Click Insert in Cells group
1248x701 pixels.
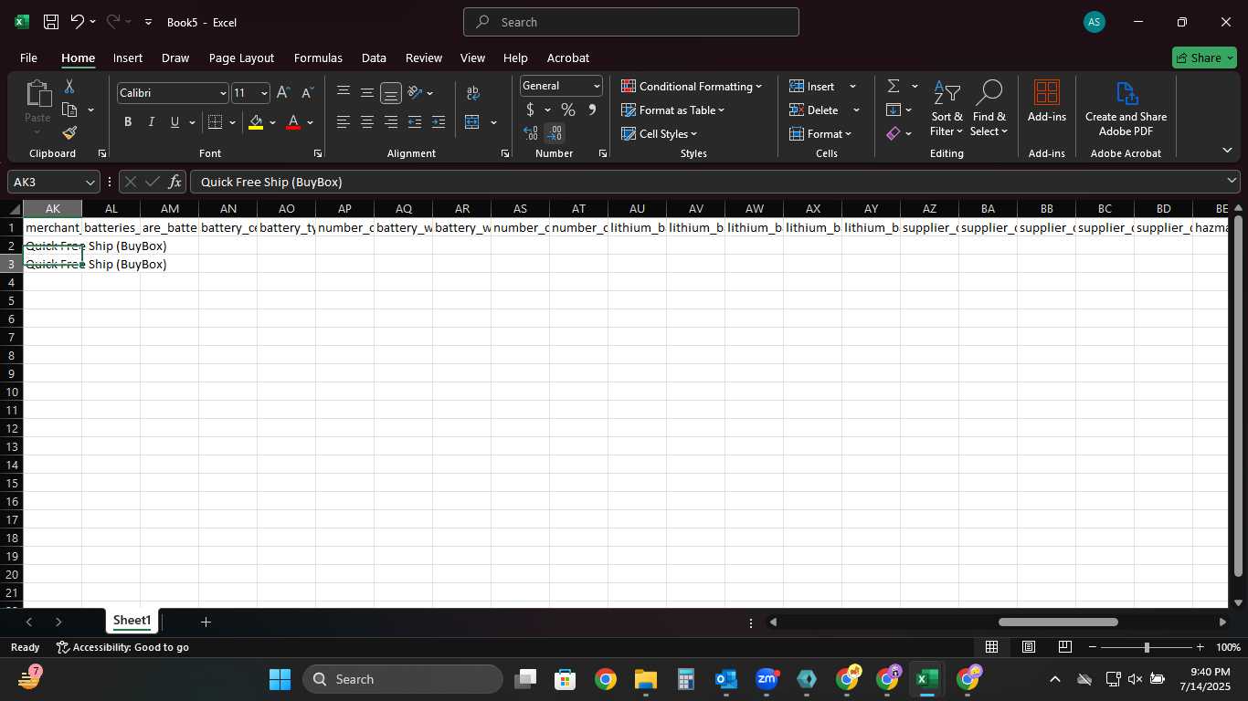(x=812, y=87)
